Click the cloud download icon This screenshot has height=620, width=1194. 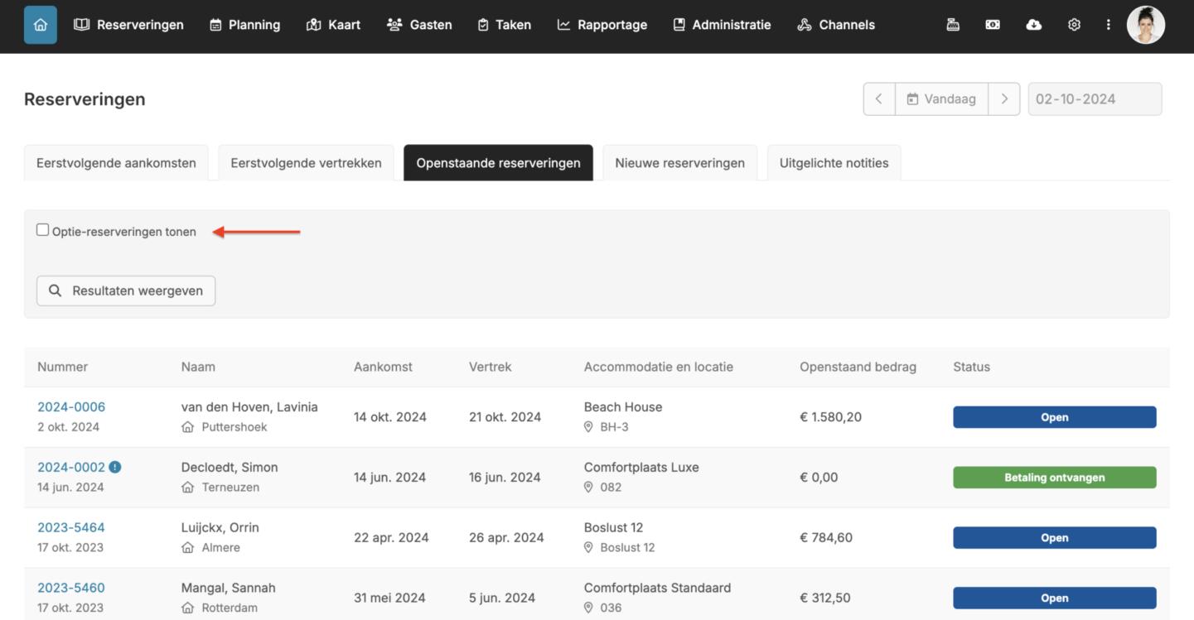[x=1033, y=25]
